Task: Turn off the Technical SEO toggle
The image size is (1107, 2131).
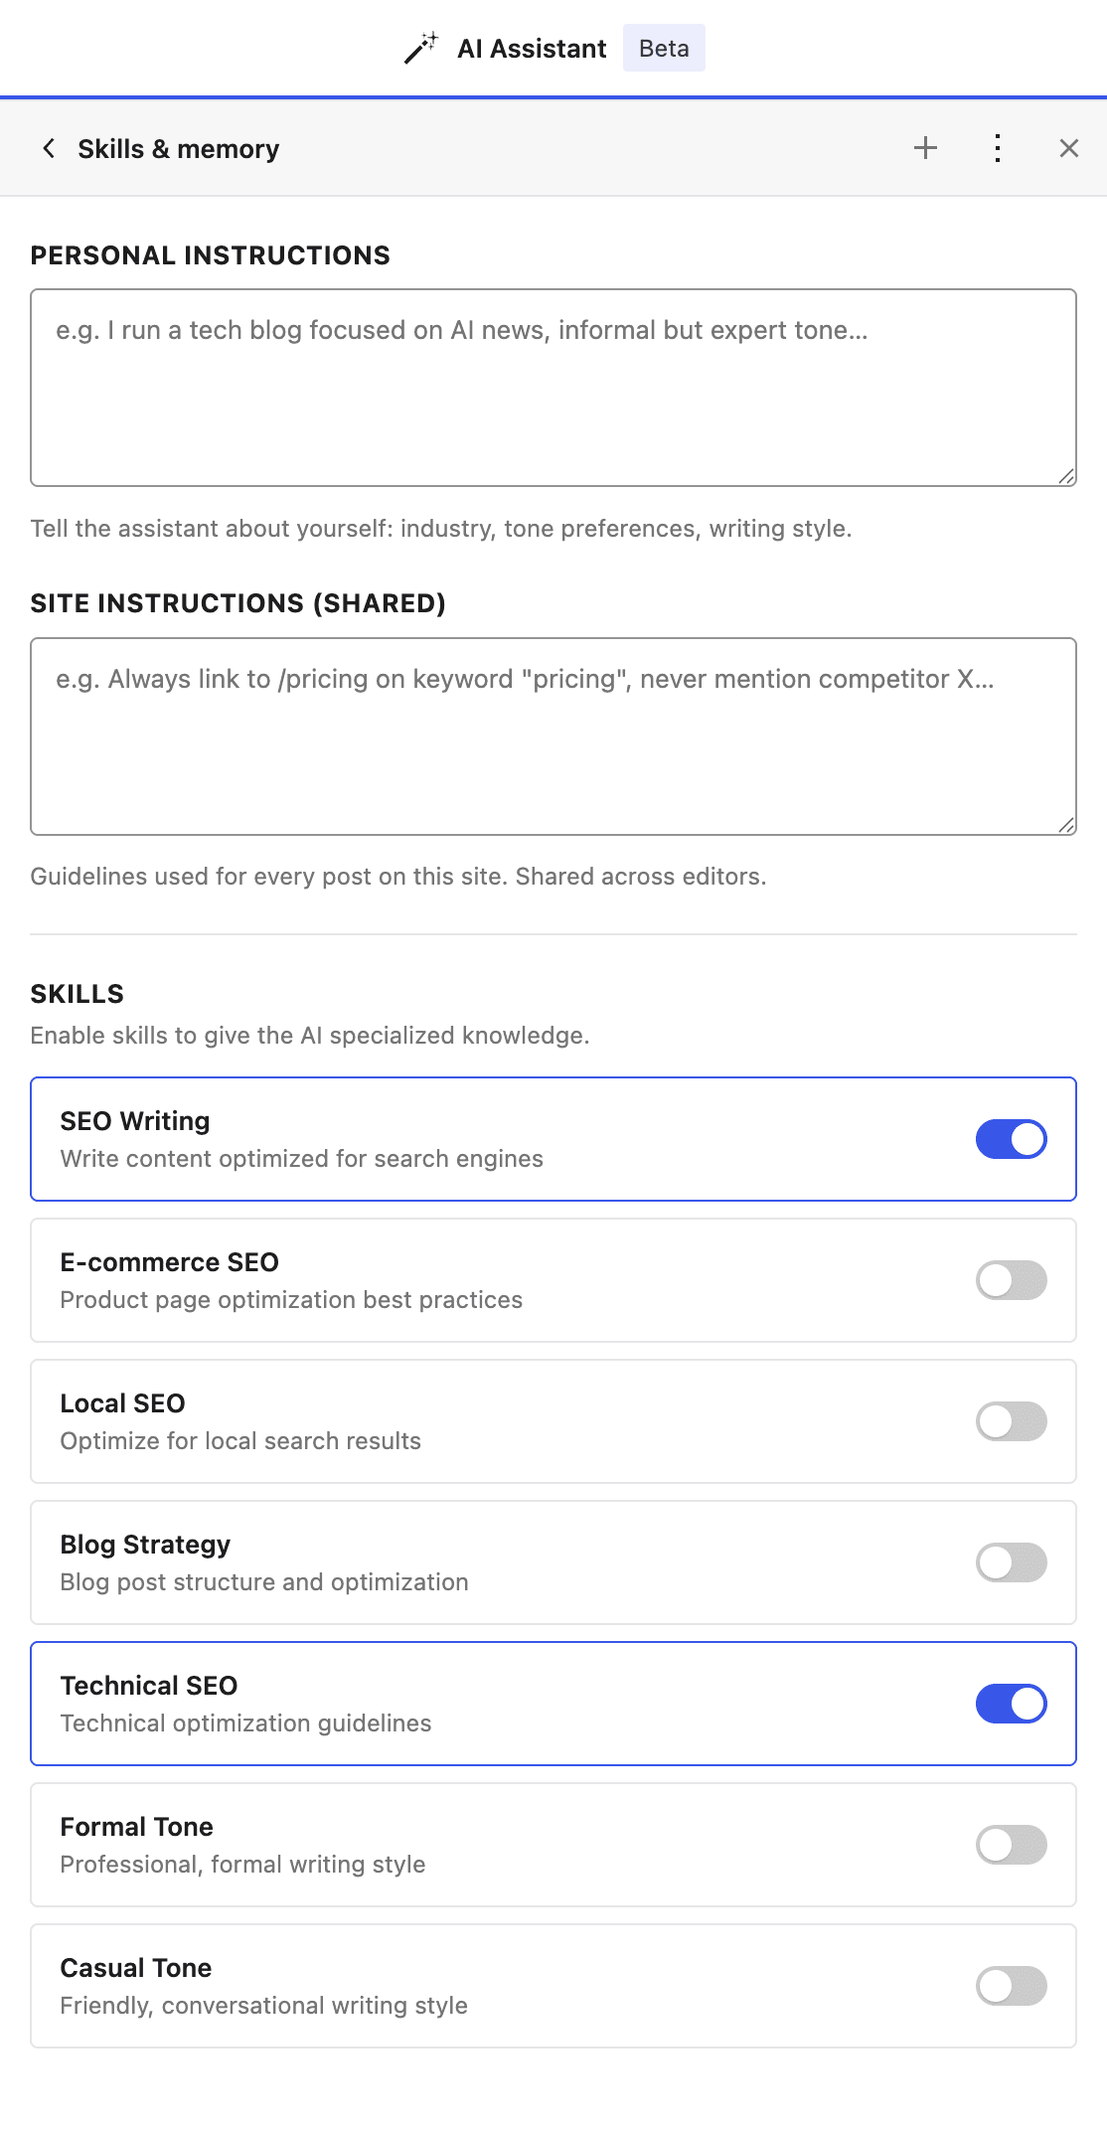Action: [1012, 1704]
